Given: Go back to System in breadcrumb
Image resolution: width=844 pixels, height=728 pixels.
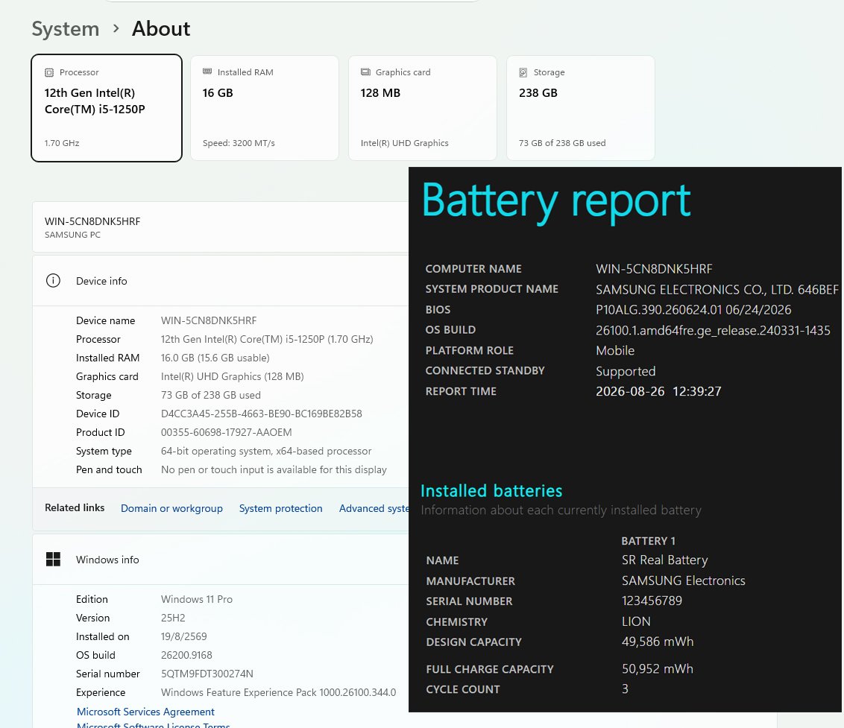Looking at the screenshot, I should [65, 28].
